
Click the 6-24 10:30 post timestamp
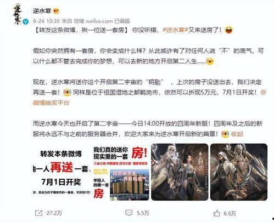[x=46, y=21]
